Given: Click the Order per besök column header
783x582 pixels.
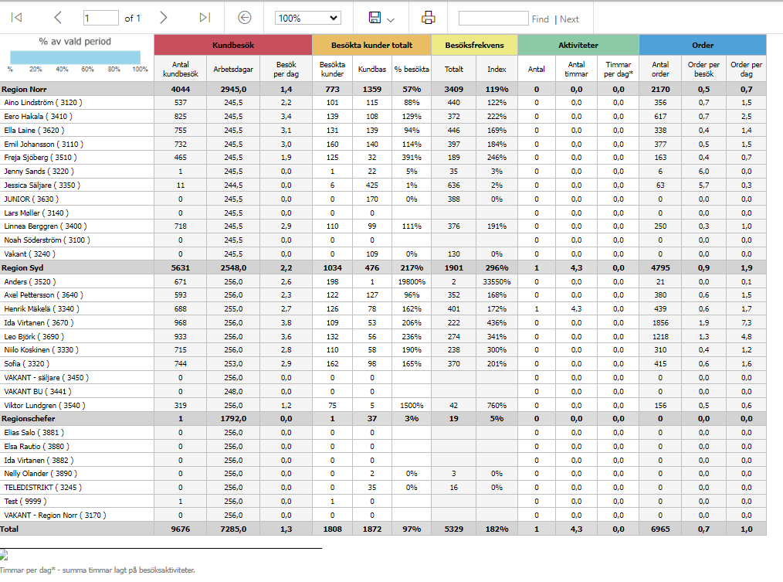Looking at the screenshot, I should tap(703, 69).
